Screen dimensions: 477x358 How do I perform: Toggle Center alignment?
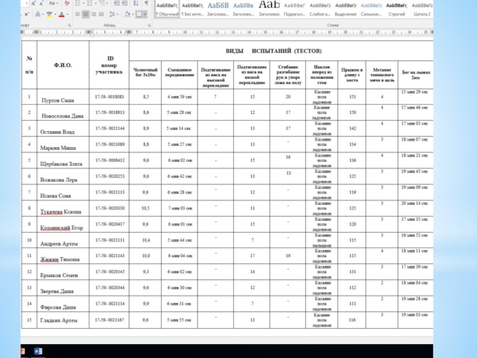tap(86, 14)
